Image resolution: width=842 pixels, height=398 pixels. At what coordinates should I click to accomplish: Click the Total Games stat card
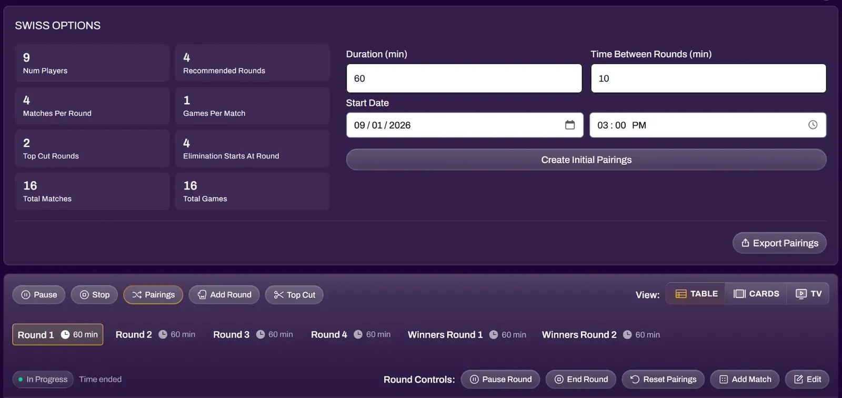(253, 191)
